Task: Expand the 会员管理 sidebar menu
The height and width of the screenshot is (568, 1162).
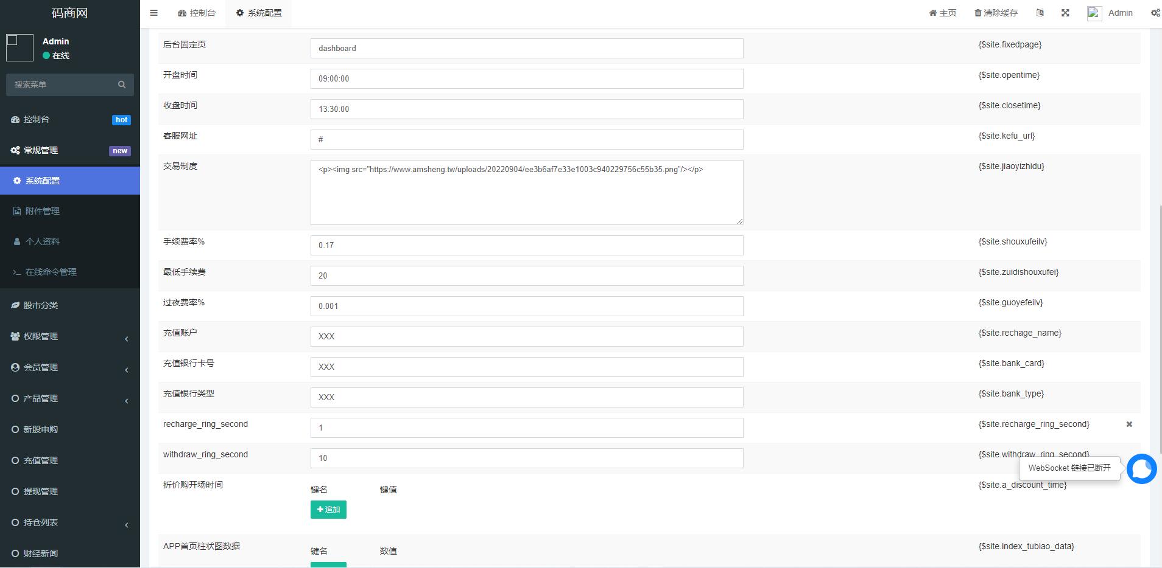Action: coord(69,367)
